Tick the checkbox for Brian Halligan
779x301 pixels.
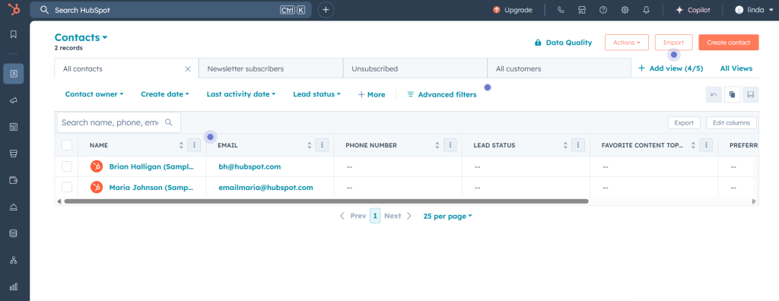(67, 166)
